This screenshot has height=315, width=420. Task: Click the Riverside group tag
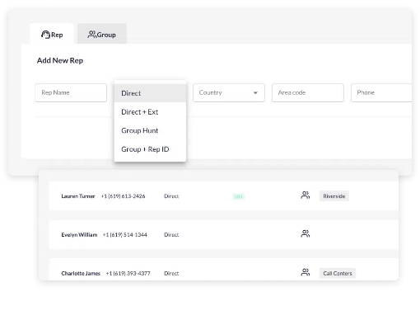click(x=334, y=196)
